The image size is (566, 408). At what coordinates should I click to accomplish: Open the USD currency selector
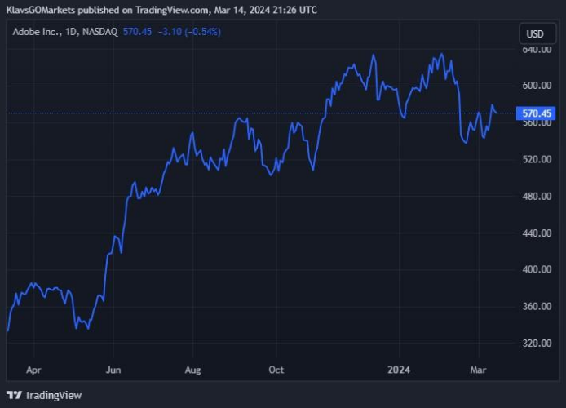pos(535,34)
